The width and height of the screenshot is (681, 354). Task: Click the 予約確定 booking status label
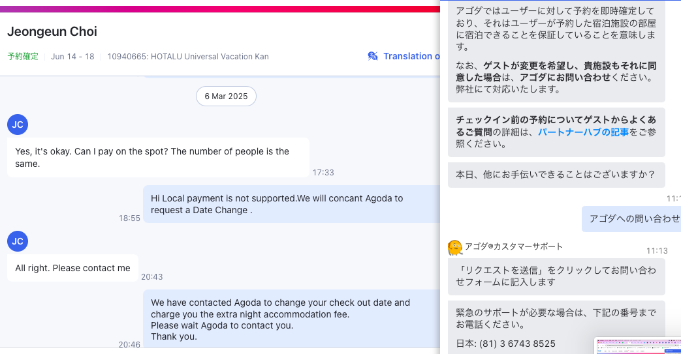point(23,57)
